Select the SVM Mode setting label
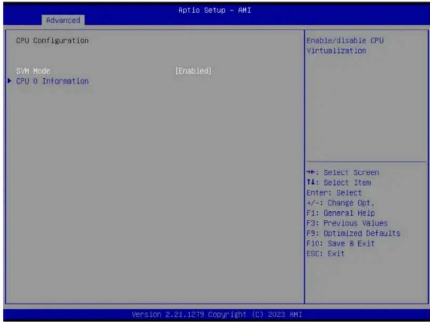The image size is (430, 322). point(33,71)
